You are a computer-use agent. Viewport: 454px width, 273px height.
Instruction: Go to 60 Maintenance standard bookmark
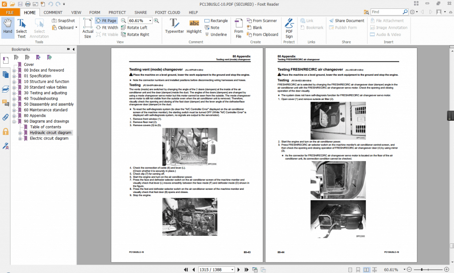[46, 110]
